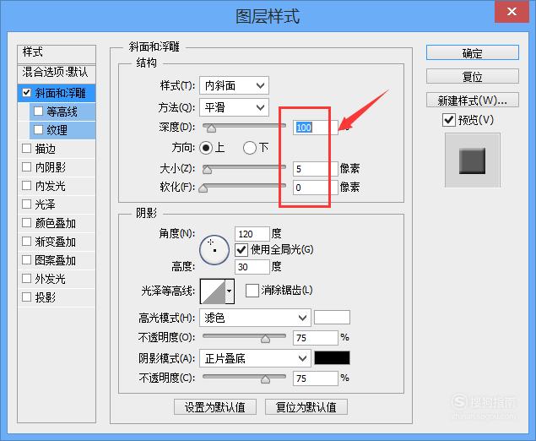The height and width of the screenshot is (441, 536).
Task: Select the 内发光 list entry label
Action: coord(51,186)
